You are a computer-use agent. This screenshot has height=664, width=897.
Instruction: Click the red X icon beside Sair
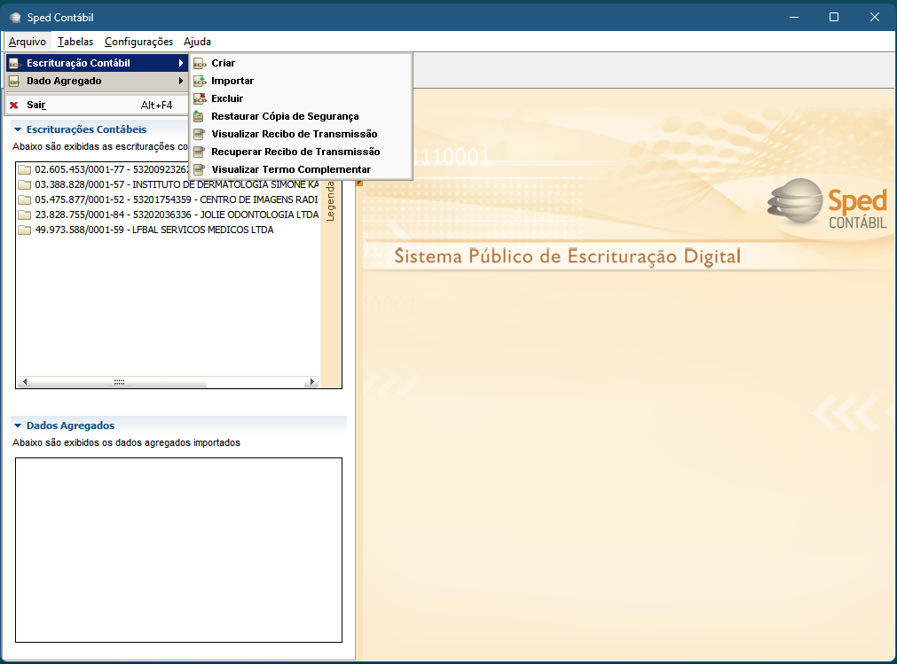(14, 105)
